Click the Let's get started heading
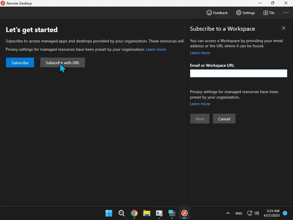This screenshot has height=220, width=293. point(32,30)
